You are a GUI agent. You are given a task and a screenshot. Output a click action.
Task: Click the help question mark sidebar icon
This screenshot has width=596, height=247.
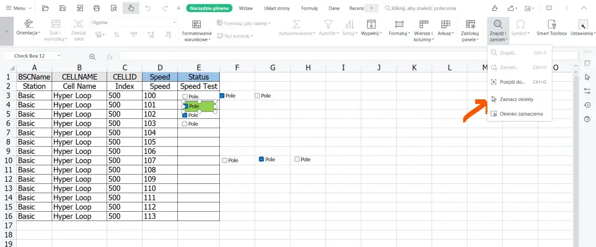click(x=587, y=119)
